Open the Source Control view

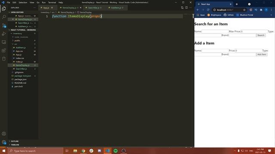click(4, 26)
